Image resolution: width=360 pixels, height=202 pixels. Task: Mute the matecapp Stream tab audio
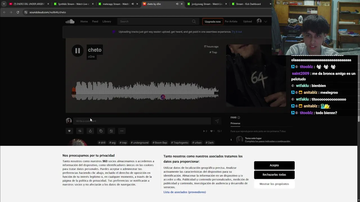tap(132, 4)
